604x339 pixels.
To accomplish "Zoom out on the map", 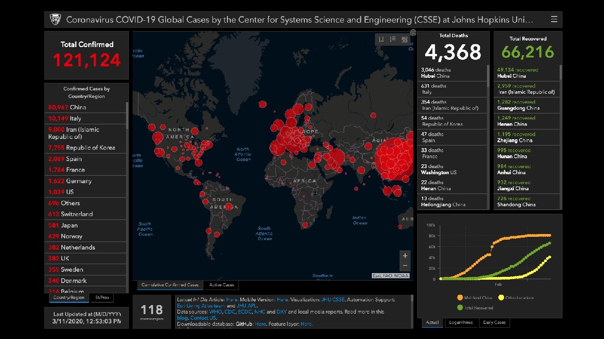I will [405, 266].
